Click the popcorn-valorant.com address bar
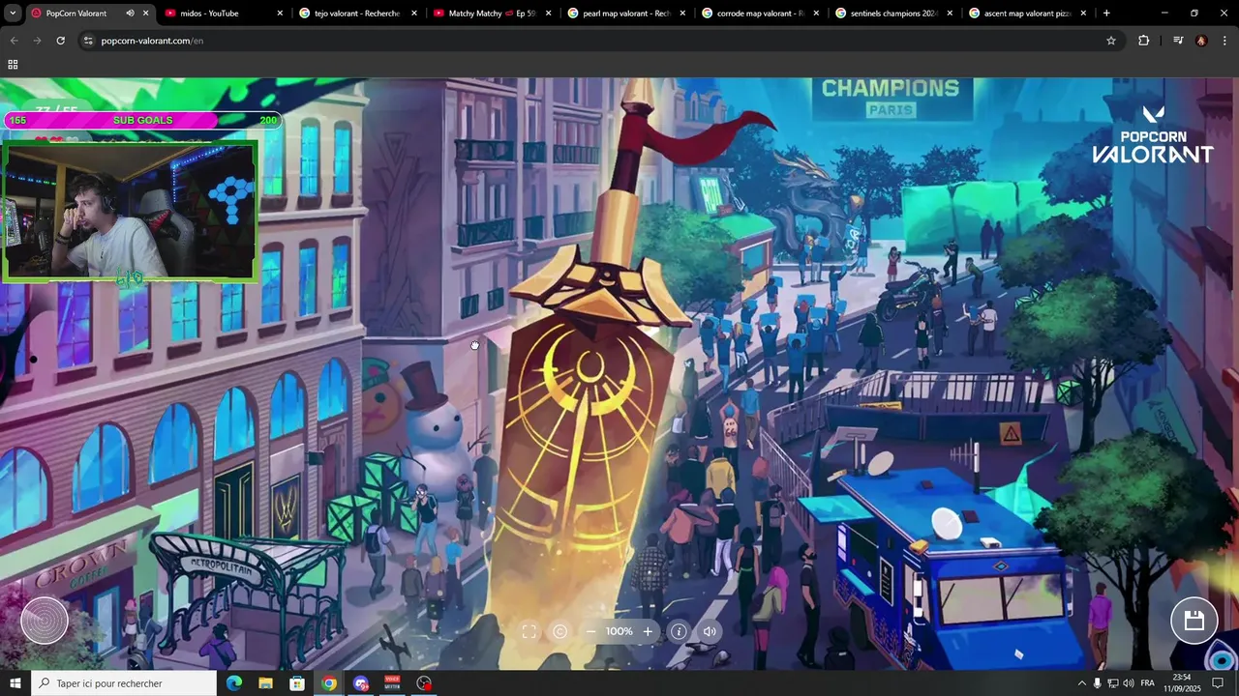The height and width of the screenshot is (696, 1239). (x=600, y=41)
